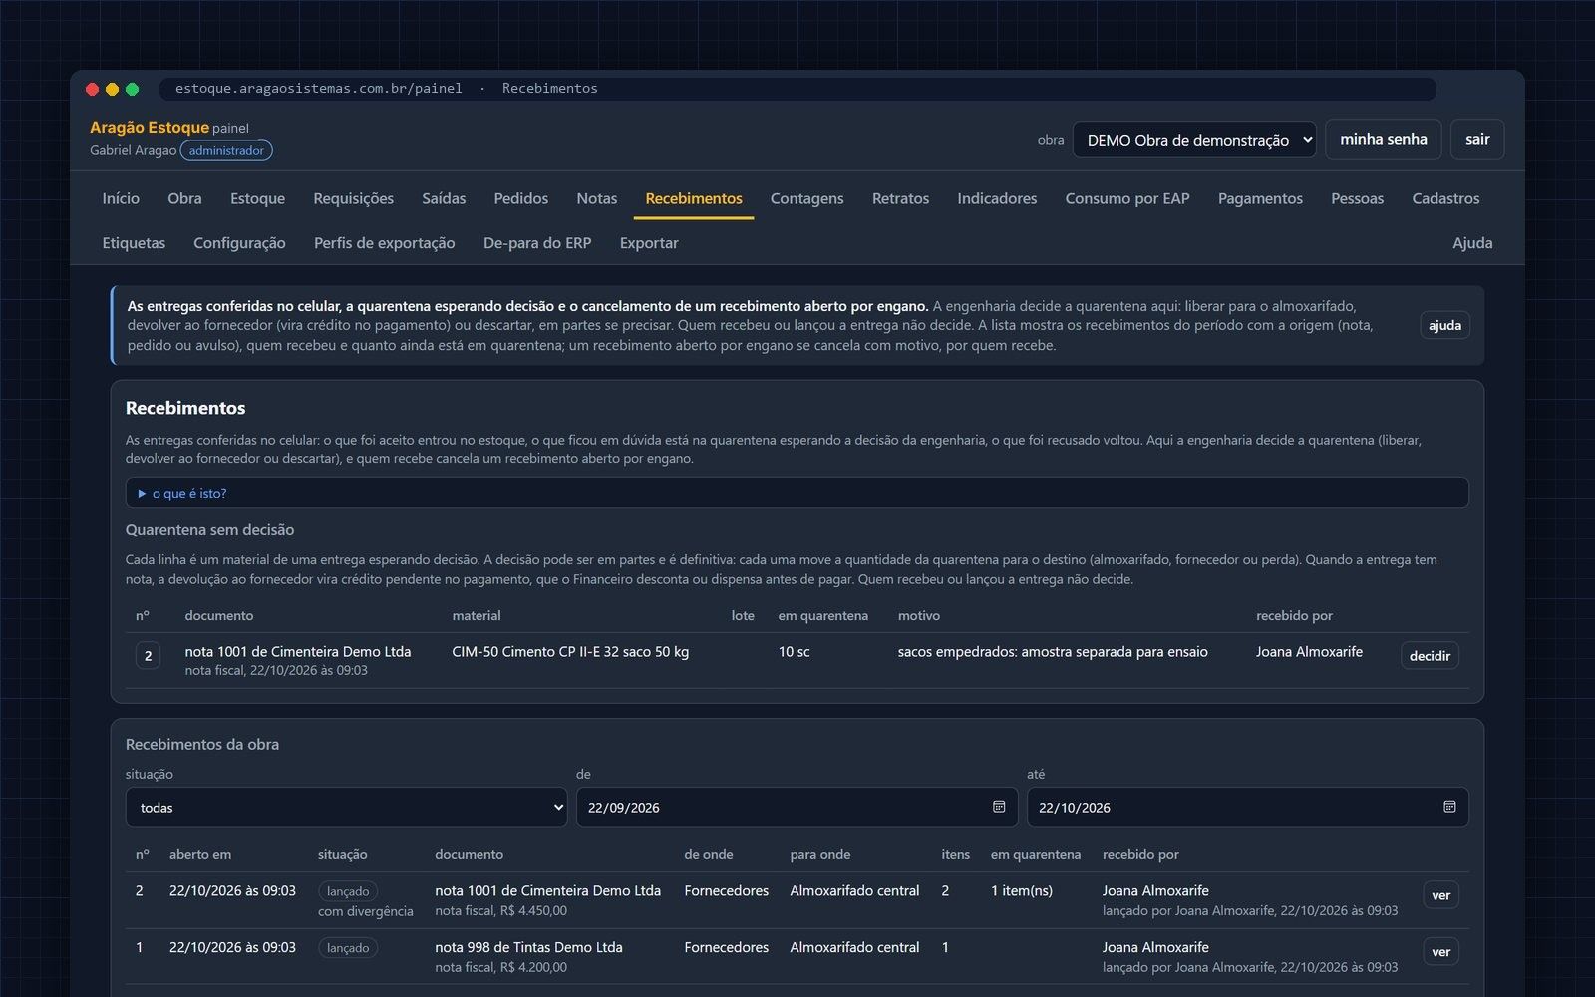This screenshot has width=1595, height=997.
Task: Open the Configuração tab
Action: [x=239, y=242]
